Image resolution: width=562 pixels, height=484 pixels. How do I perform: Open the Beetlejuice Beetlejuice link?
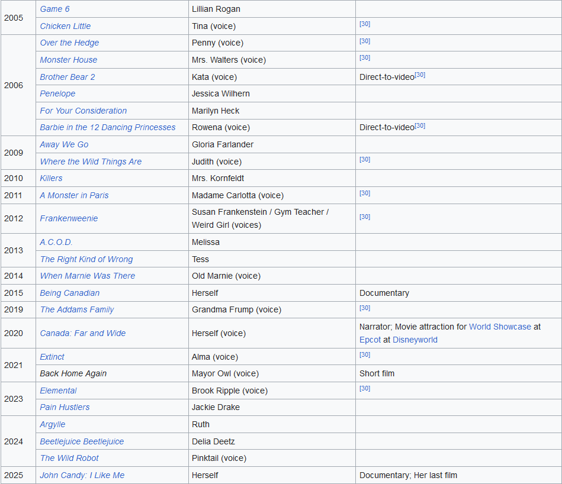click(x=82, y=441)
